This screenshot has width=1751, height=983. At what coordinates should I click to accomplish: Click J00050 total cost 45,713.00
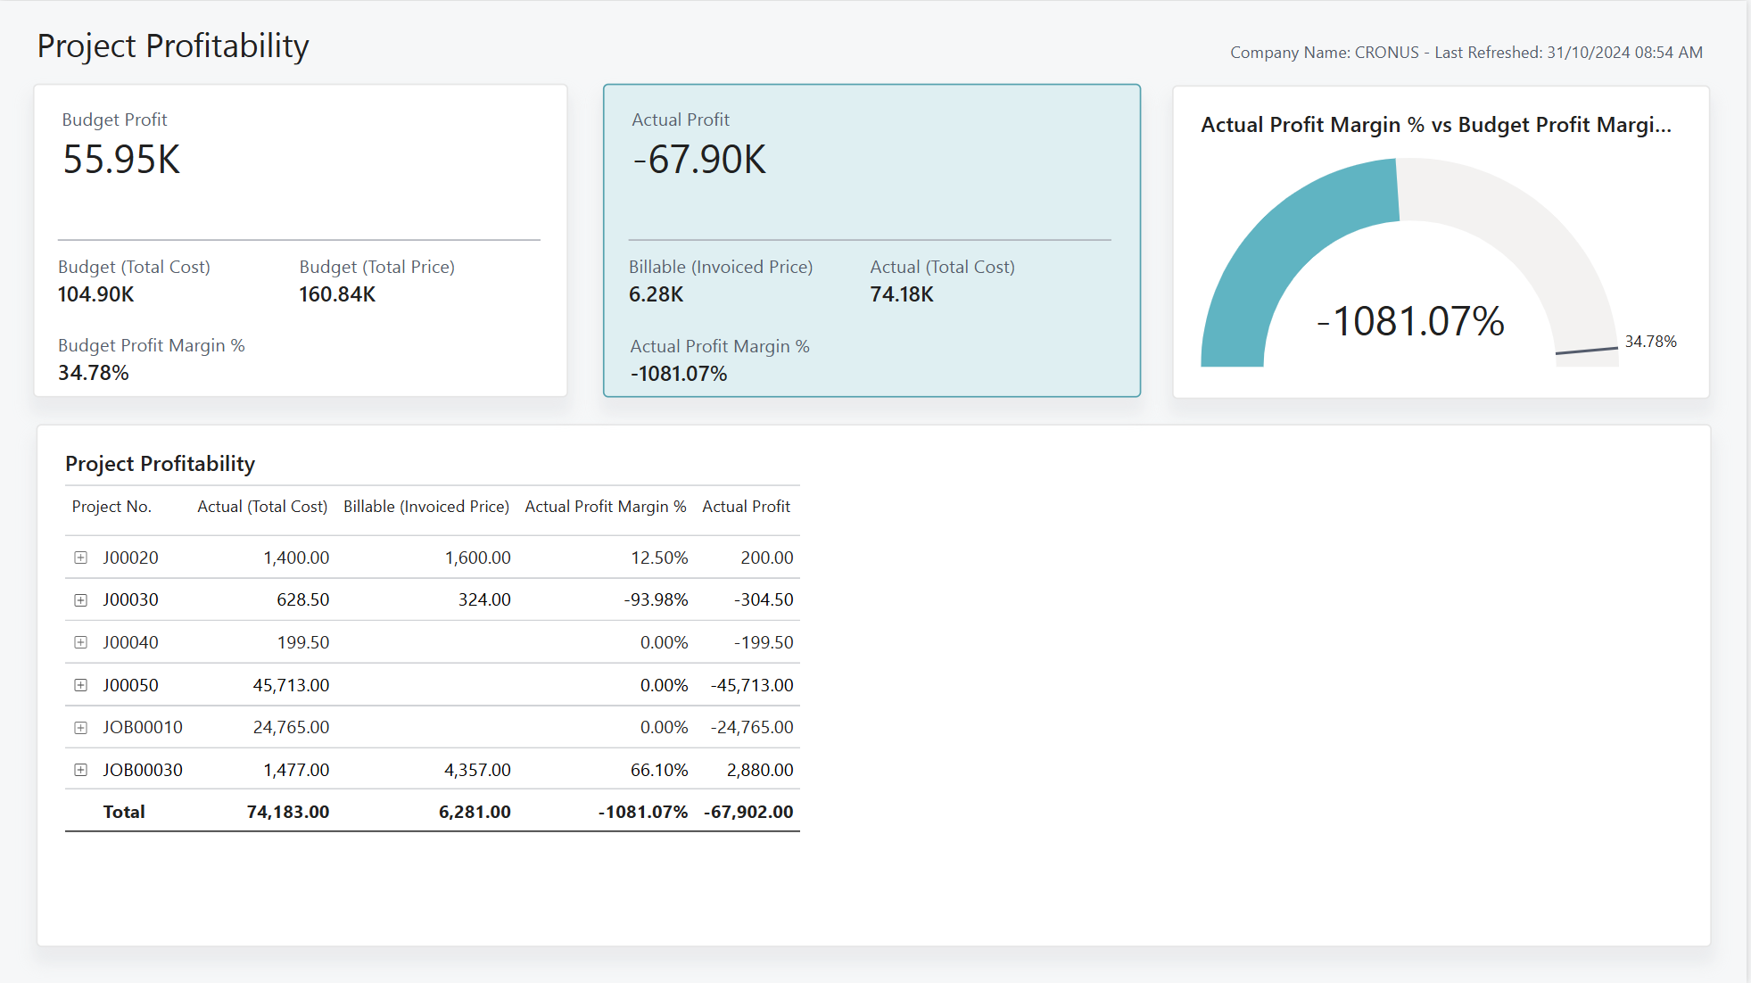292,685
